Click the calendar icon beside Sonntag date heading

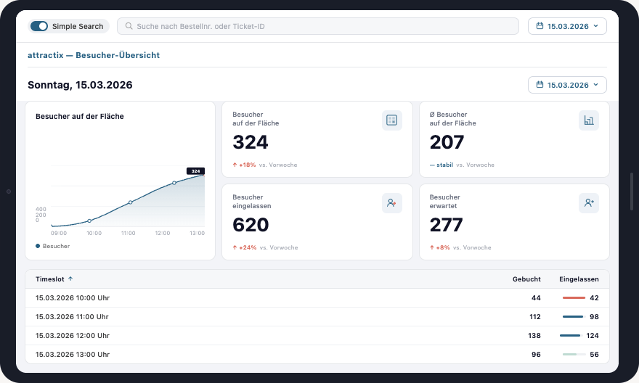click(x=540, y=85)
